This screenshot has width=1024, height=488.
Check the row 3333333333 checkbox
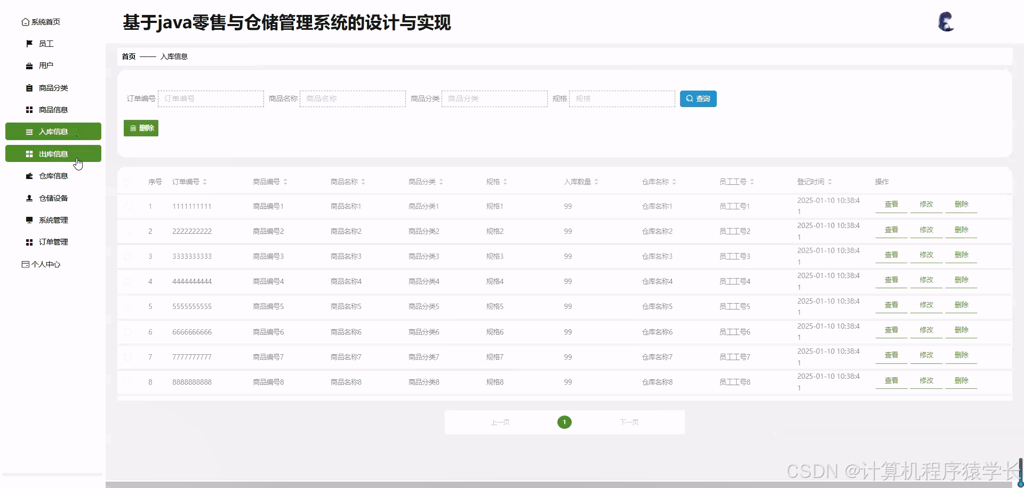(127, 256)
